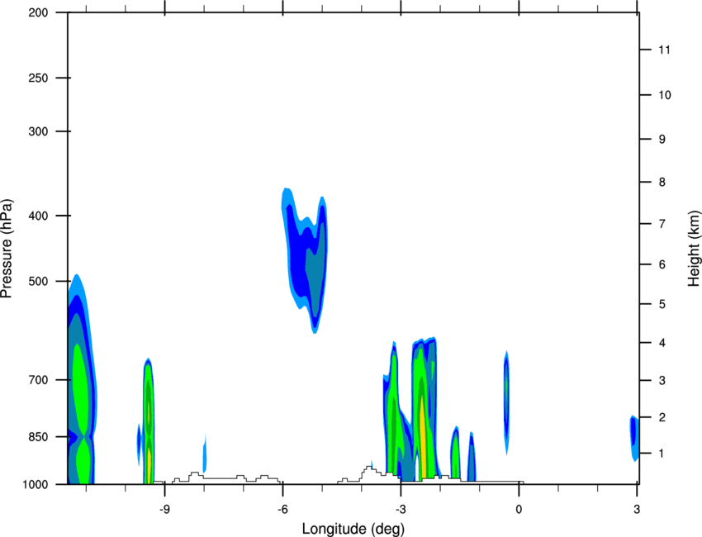The image size is (702, 537).
Task: Select the mid-level blue contour blob near 450 hPa
Action: point(305,259)
